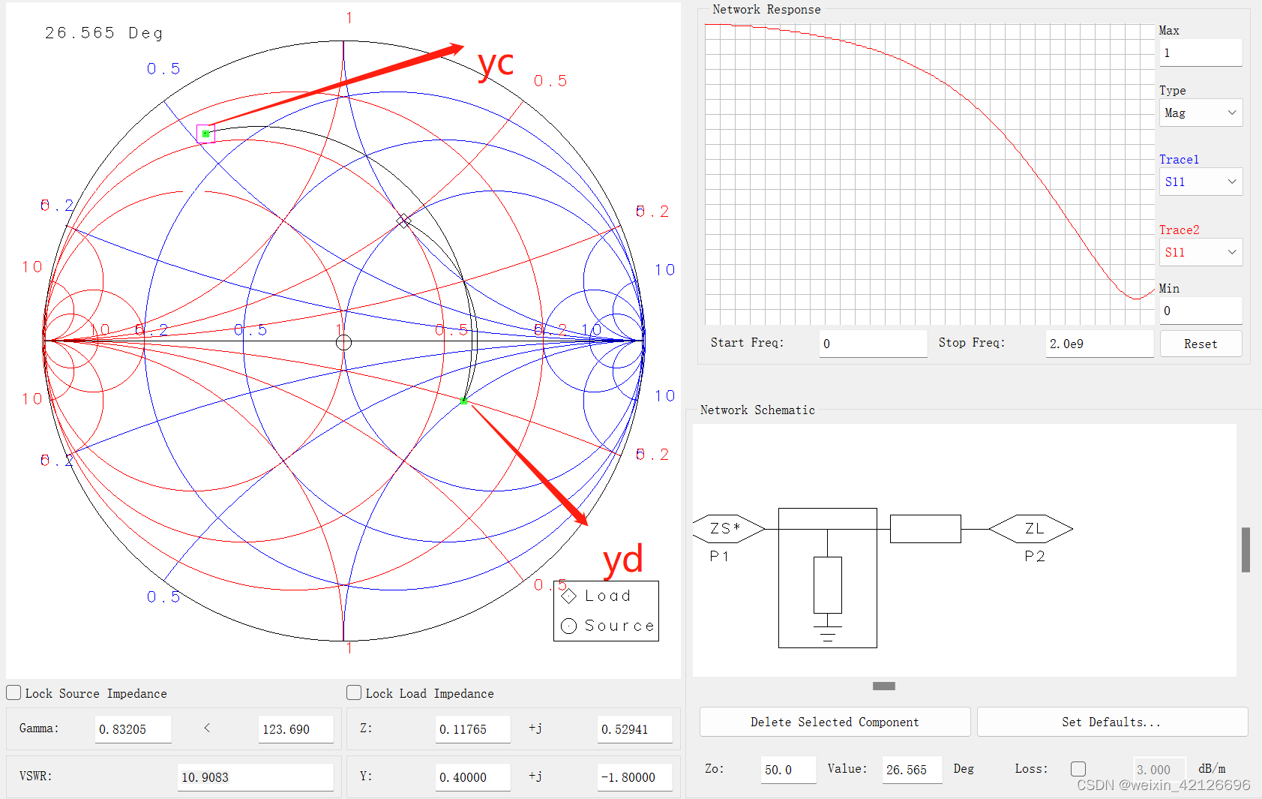Click the magenta-boxed green marker on Smith chart
The image size is (1262, 799).
(x=205, y=134)
